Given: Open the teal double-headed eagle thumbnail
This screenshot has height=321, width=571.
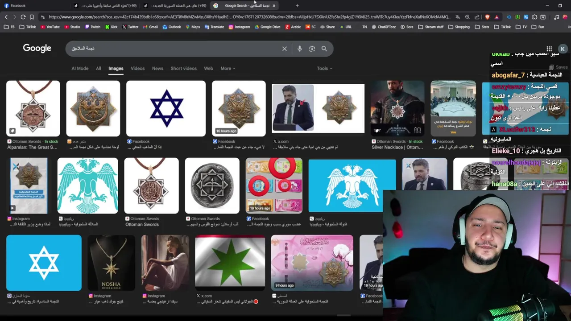Looking at the screenshot, I should pos(87,185).
